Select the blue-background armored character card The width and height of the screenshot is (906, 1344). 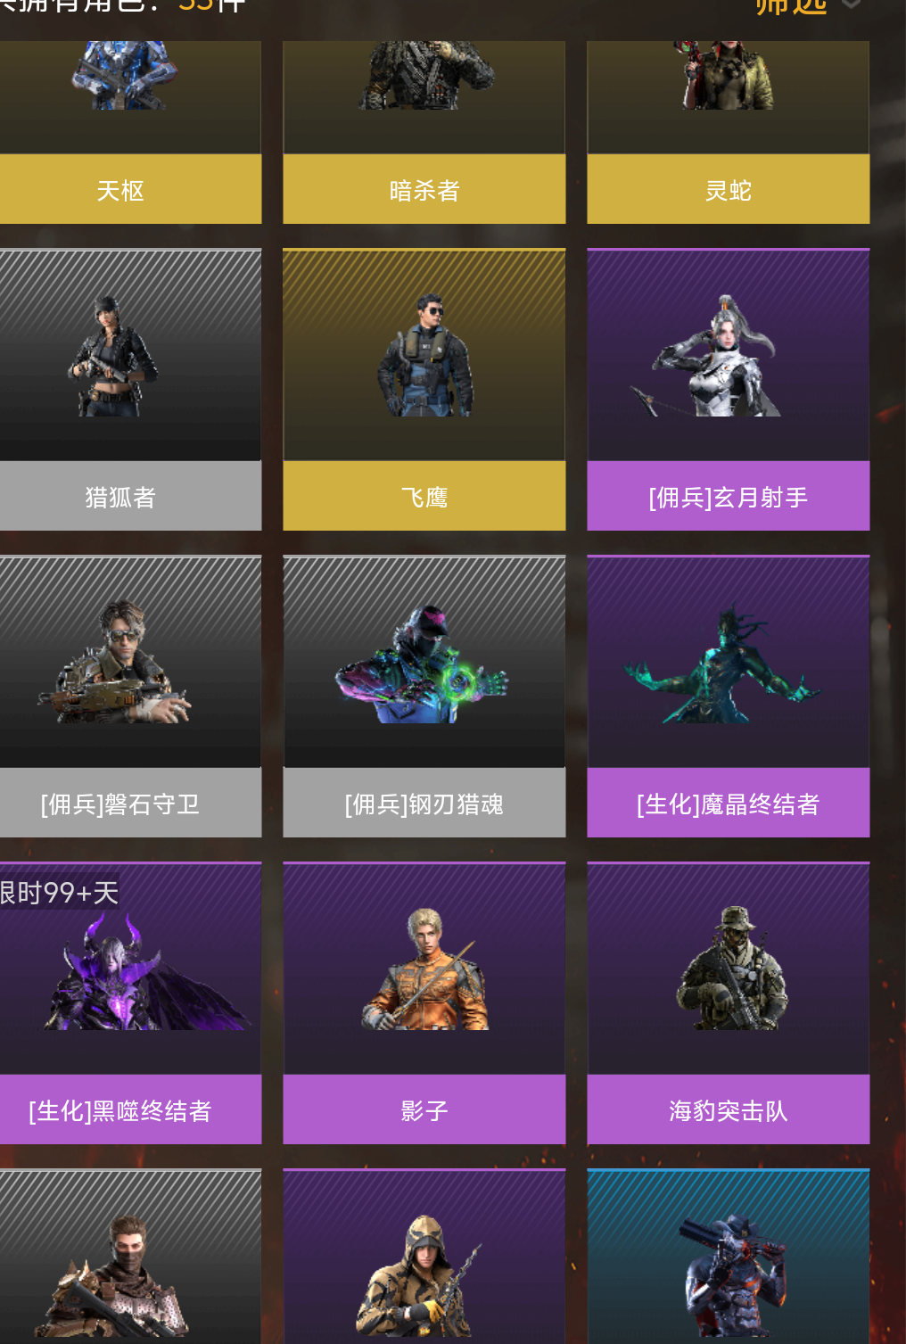tap(729, 1257)
